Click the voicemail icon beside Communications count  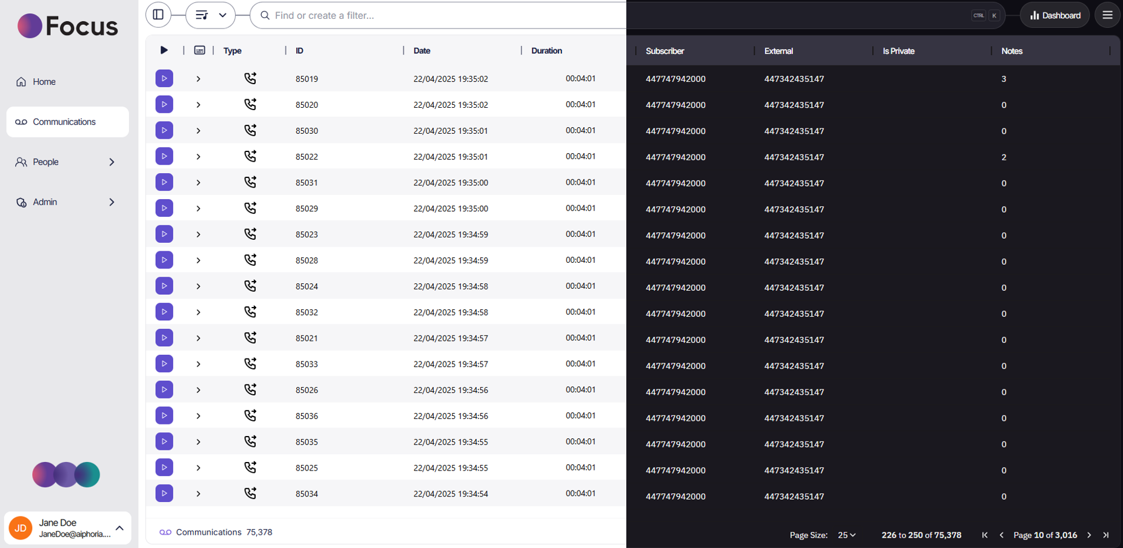coord(165,532)
